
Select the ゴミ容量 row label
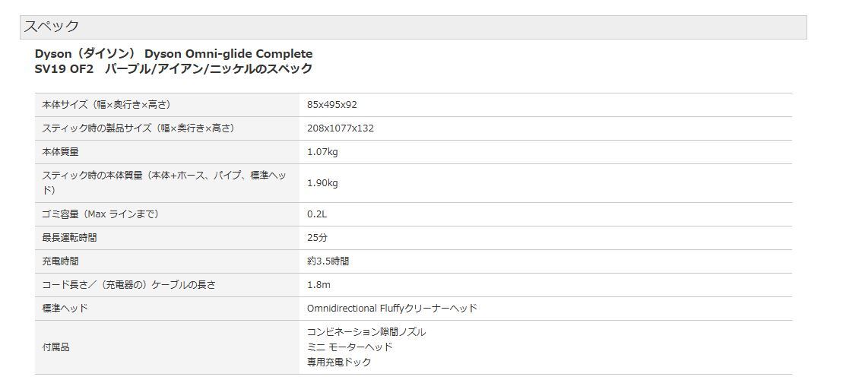100,214
